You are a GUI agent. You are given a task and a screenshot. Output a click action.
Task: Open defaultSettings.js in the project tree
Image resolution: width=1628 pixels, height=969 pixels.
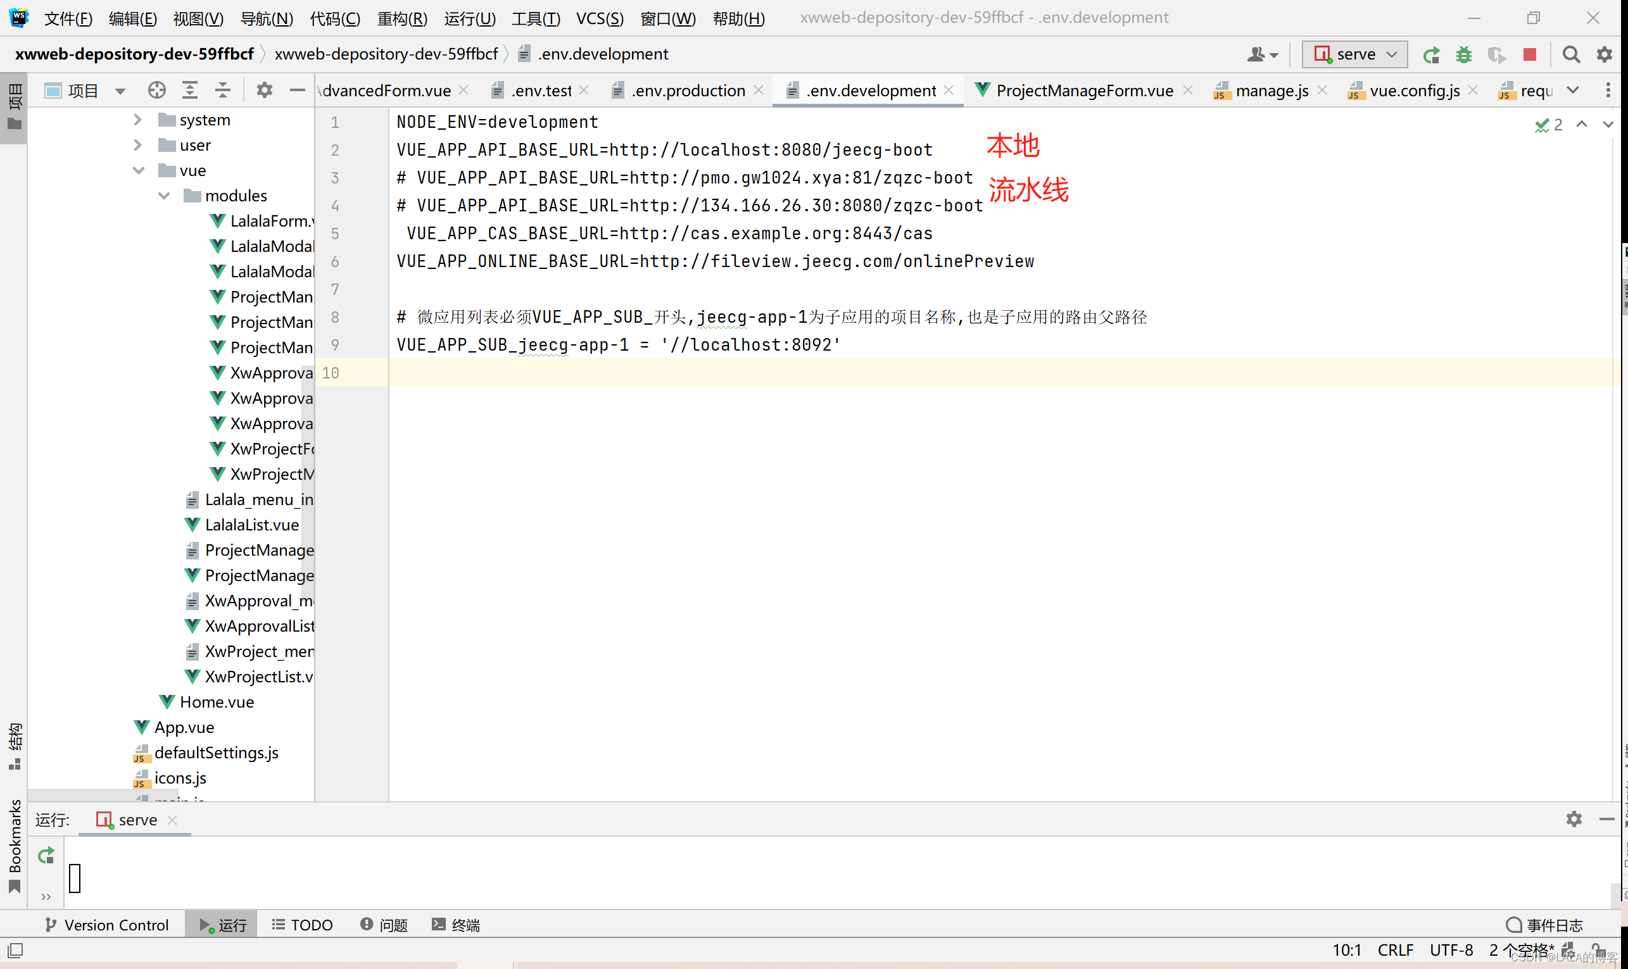[x=206, y=753]
